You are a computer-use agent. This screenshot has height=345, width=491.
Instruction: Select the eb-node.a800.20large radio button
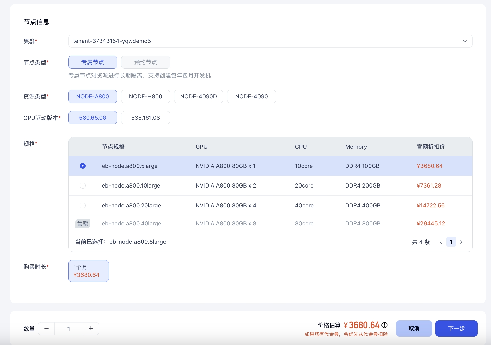[83, 205]
